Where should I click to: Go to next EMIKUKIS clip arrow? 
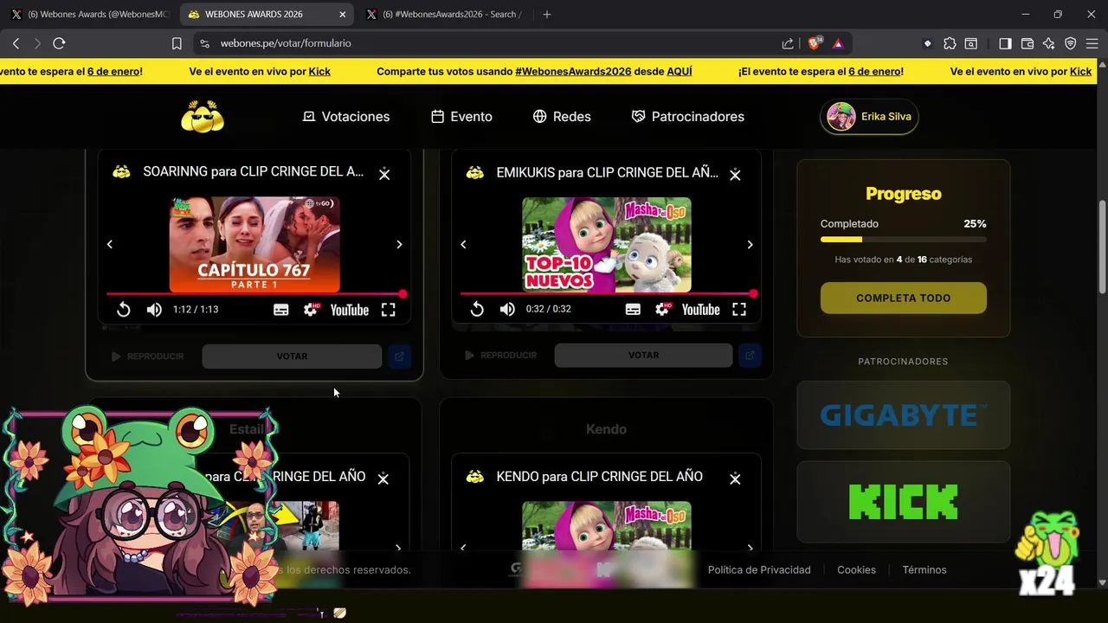click(x=750, y=245)
